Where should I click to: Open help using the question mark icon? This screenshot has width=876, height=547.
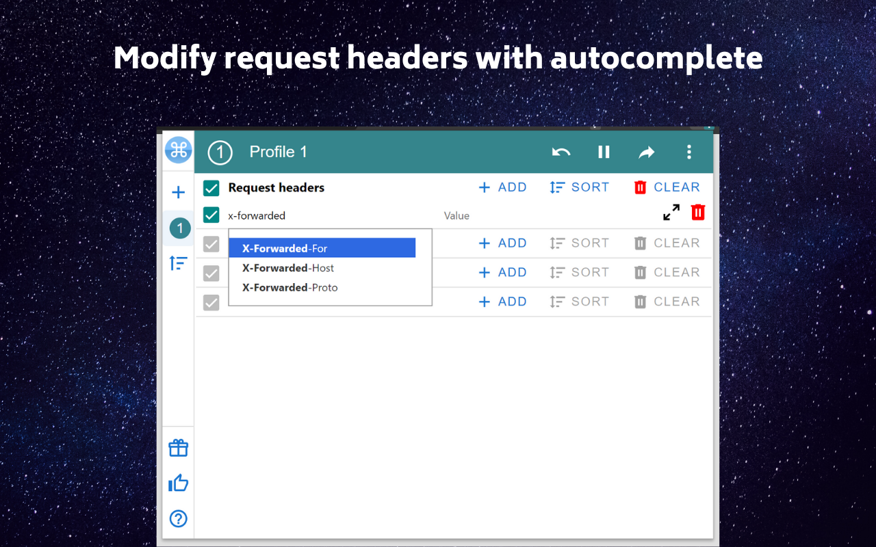coord(178,518)
